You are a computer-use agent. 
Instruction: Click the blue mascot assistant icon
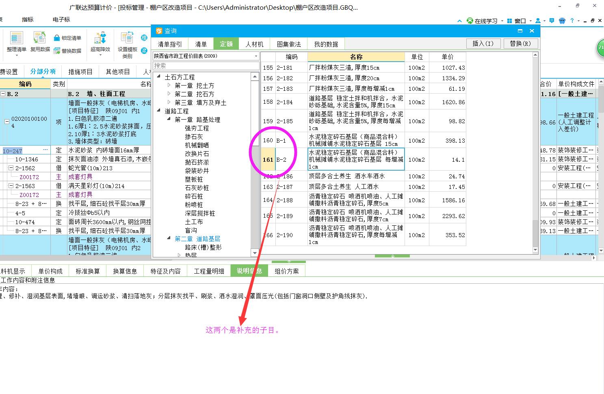tap(562, 21)
